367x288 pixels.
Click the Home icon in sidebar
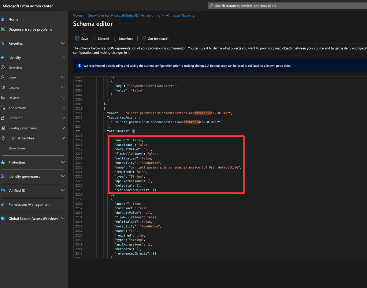click(3, 19)
